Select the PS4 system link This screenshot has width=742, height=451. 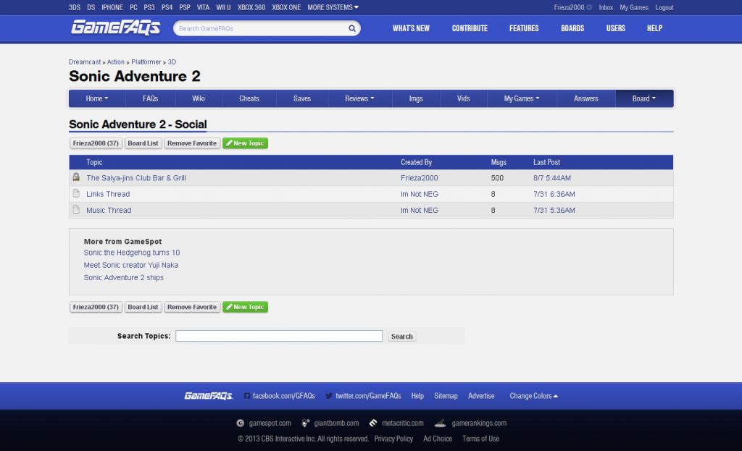(x=167, y=7)
